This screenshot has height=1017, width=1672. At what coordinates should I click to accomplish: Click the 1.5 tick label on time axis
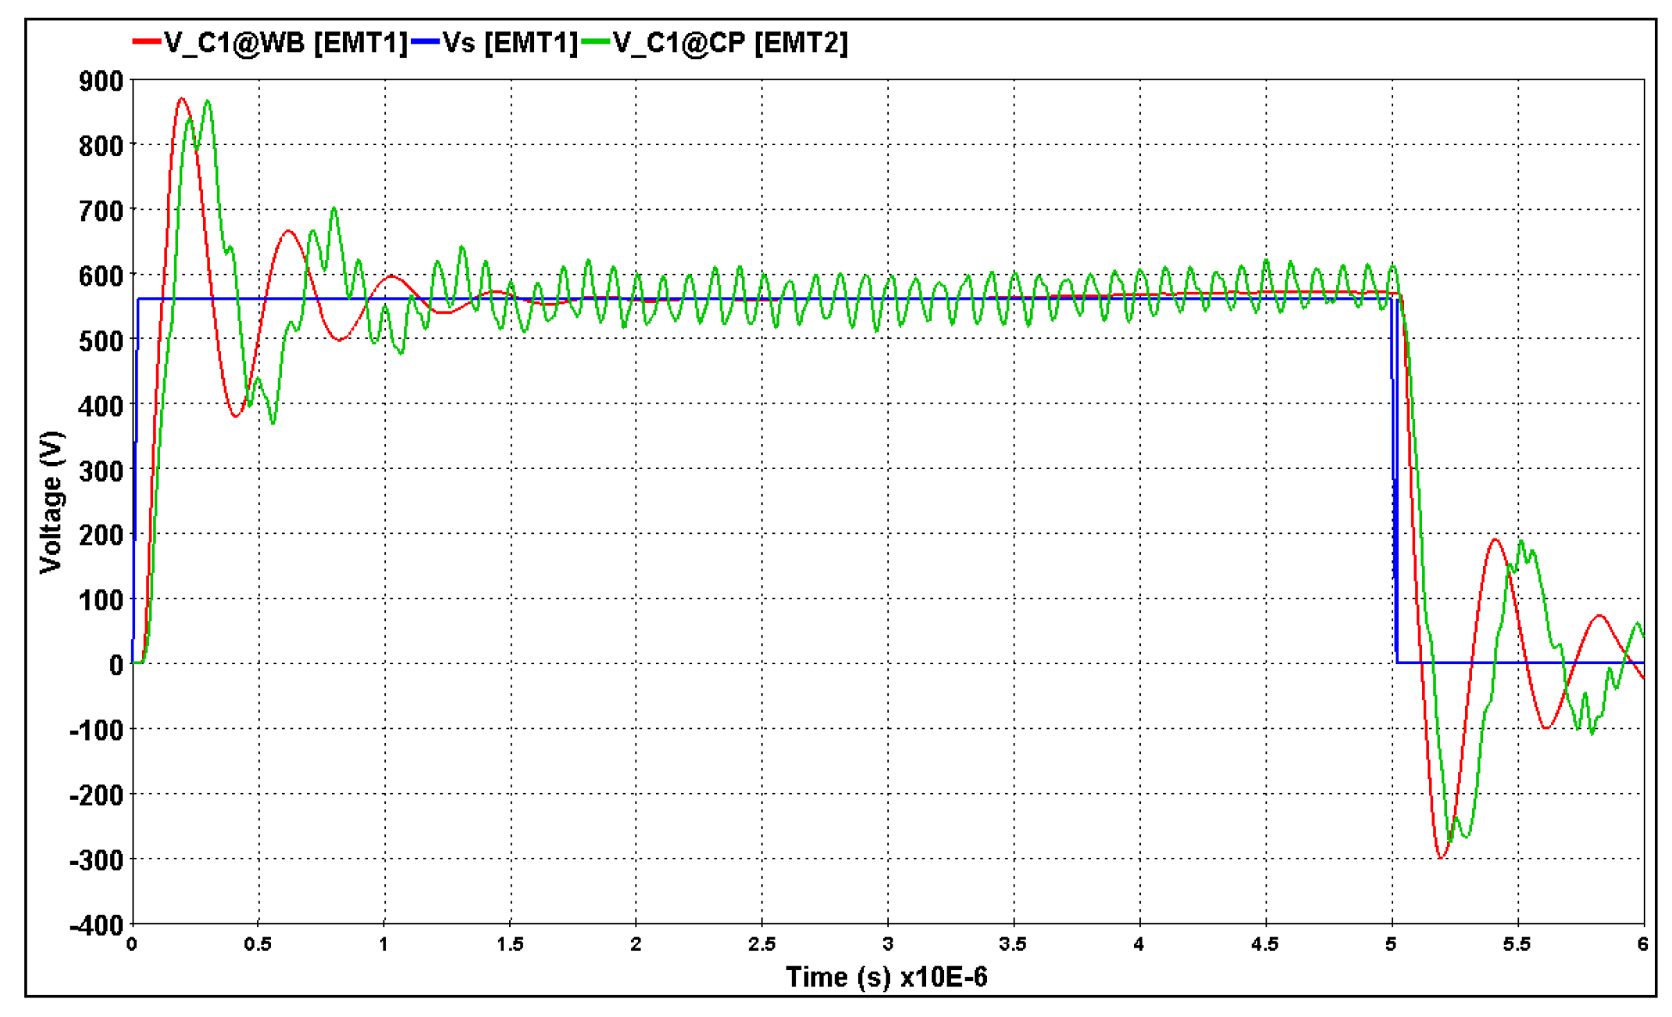(510, 944)
